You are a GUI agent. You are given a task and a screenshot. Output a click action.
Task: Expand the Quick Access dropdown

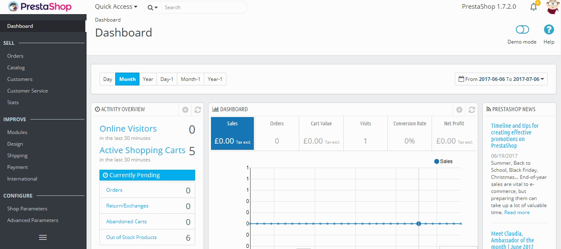coord(116,7)
